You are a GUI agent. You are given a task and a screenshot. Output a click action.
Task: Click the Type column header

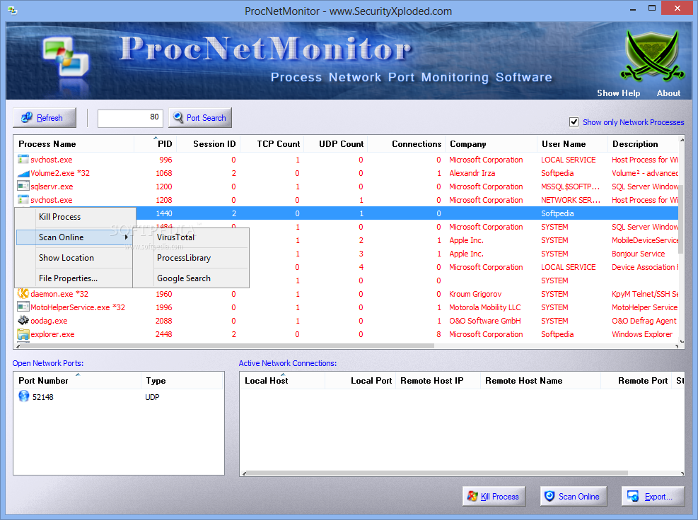(182, 380)
